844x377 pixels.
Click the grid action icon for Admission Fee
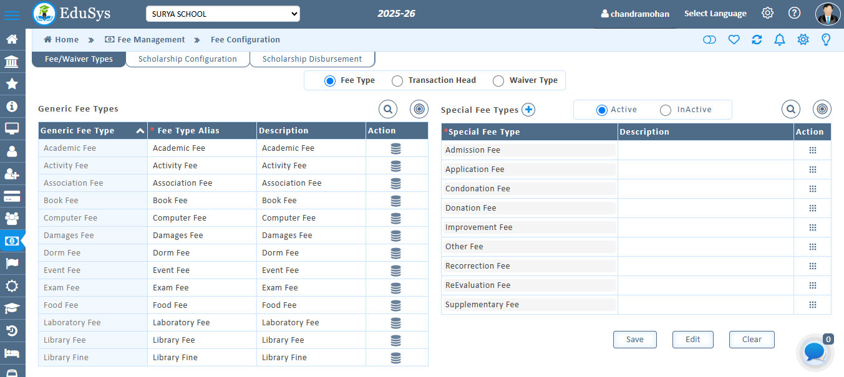click(x=812, y=150)
